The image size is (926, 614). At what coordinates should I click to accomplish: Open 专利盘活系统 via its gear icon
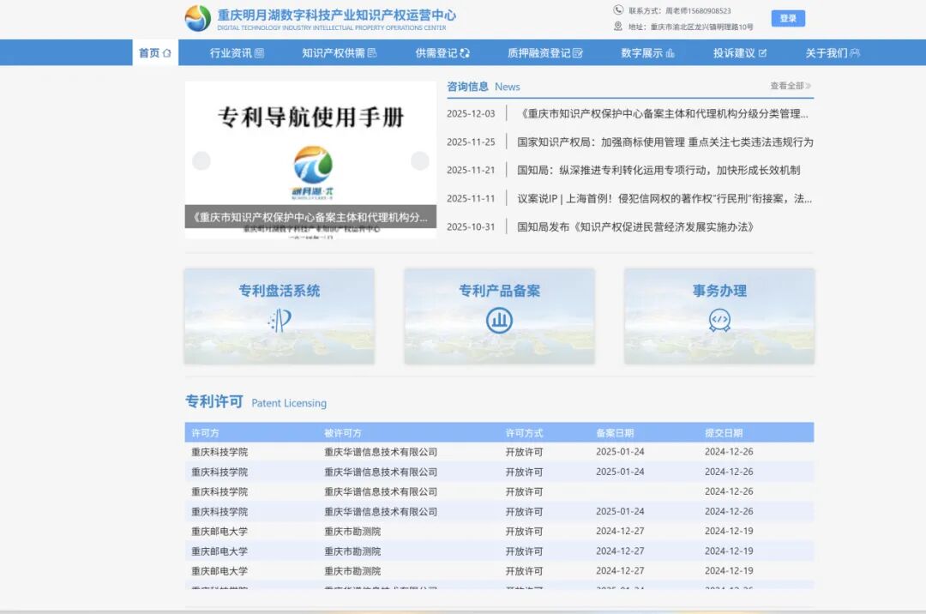pos(280,319)
